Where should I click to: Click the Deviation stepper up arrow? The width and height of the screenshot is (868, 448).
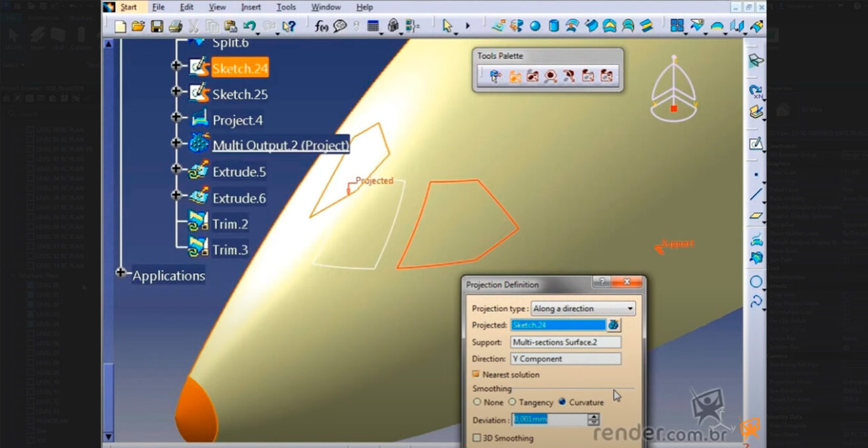tap(594, 416)
